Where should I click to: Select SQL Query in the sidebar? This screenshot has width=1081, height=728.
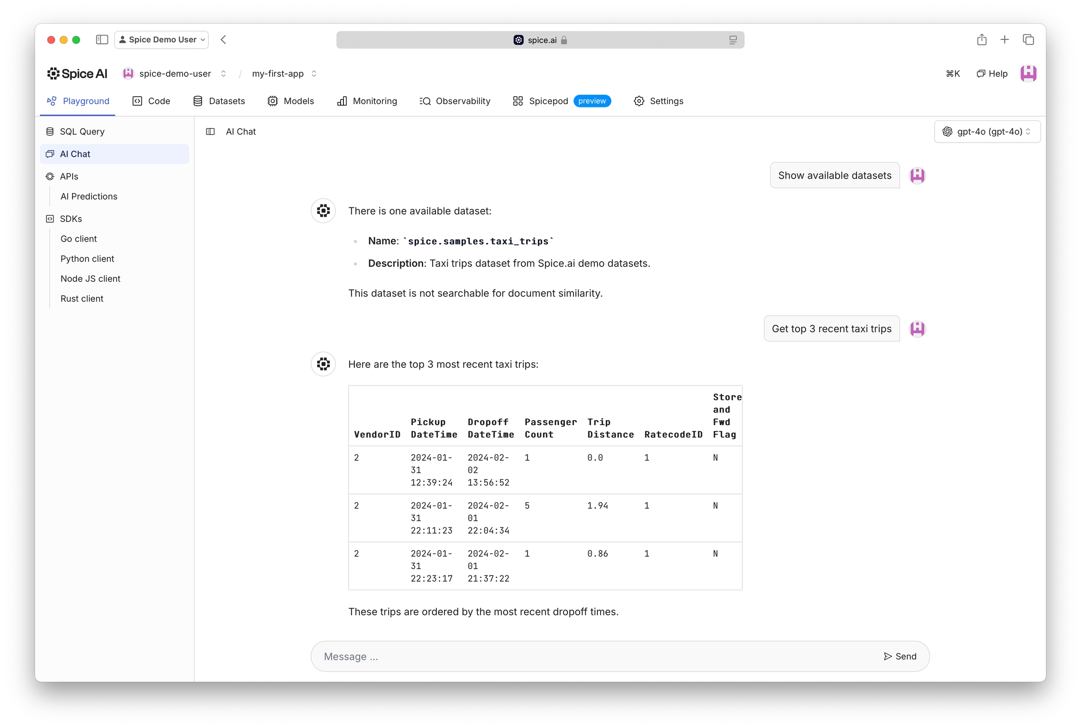pos(82,132)
